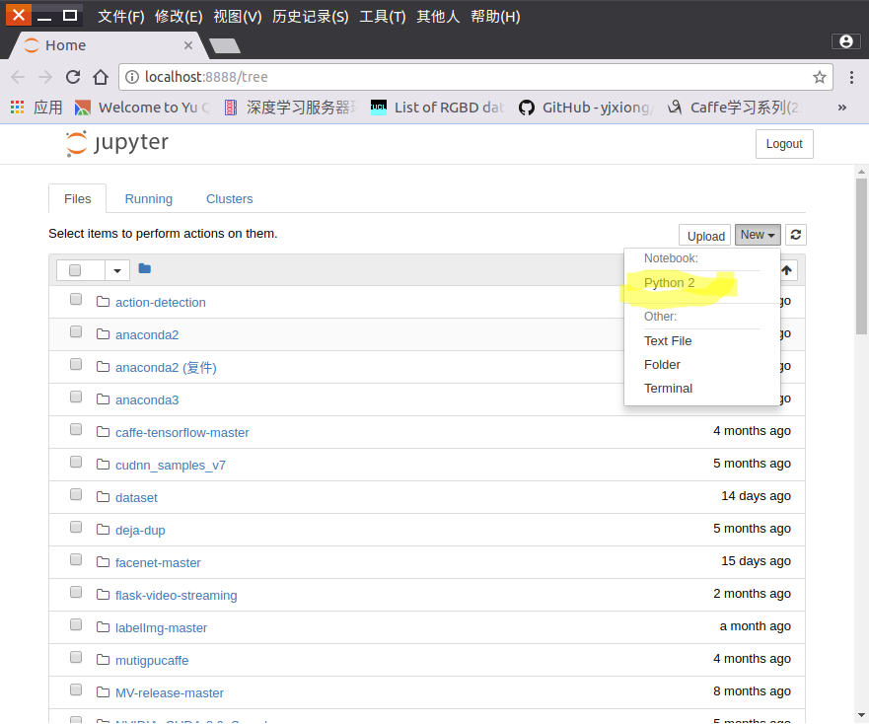Check the anaconda3 row checkbox
The height and width of the screenshot is (724, 869).
[x=76, y=397]
